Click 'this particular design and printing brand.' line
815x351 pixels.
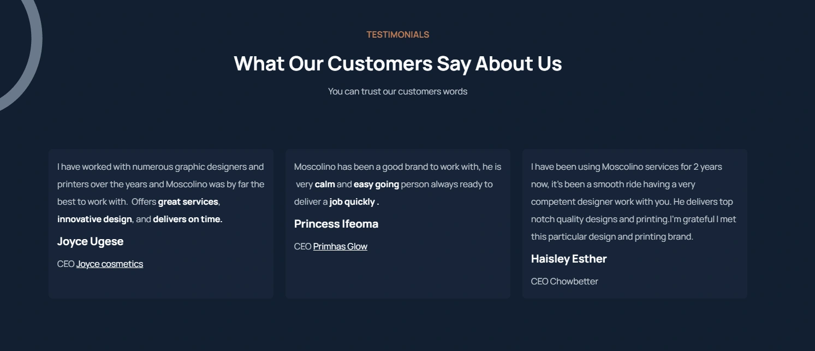point(612,237)
